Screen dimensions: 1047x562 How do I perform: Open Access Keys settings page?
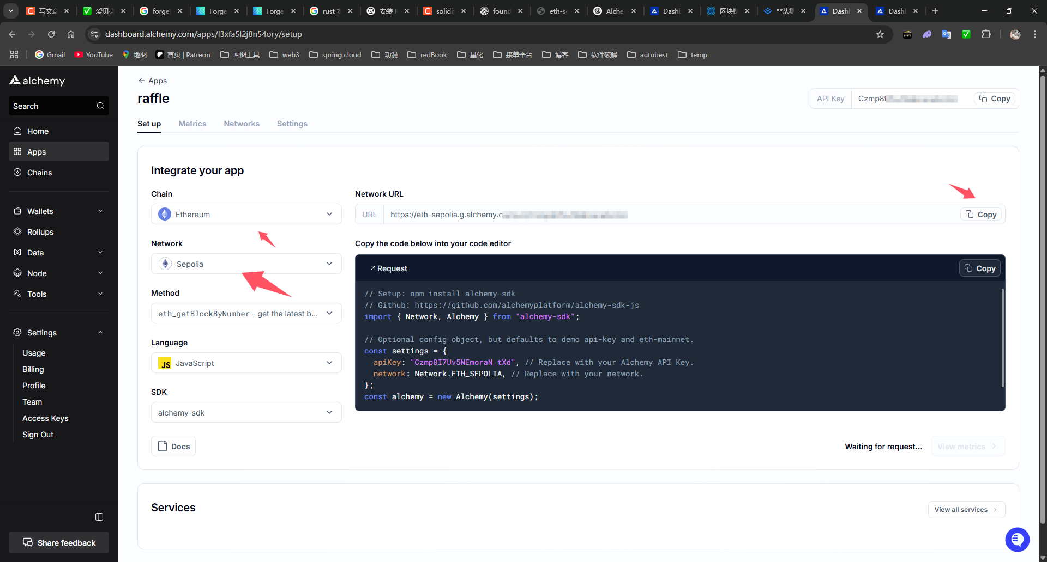tap(45, 418)
